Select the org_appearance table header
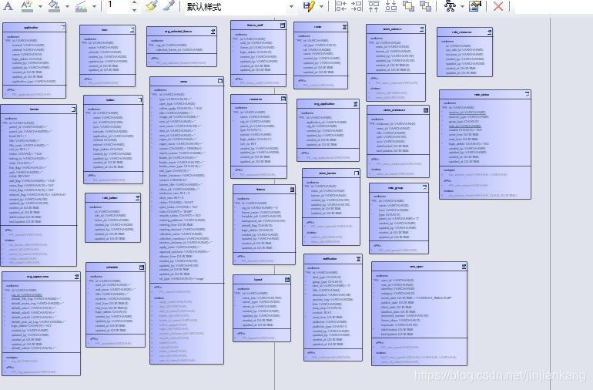The width and height of the screenshot is (593, 390). click(42, 277)
